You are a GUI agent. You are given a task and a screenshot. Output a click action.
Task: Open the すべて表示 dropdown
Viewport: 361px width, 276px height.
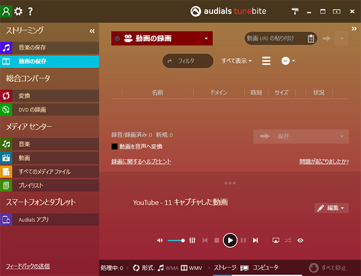236,61
